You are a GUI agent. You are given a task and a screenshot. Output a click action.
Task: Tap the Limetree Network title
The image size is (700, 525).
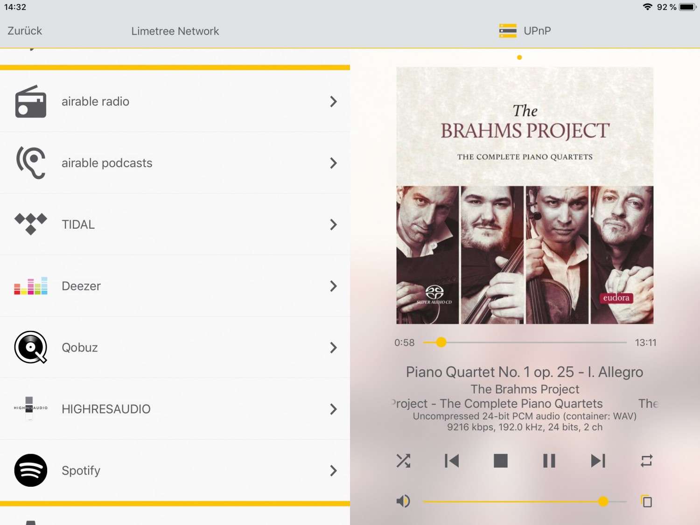[x=175, y=31]
